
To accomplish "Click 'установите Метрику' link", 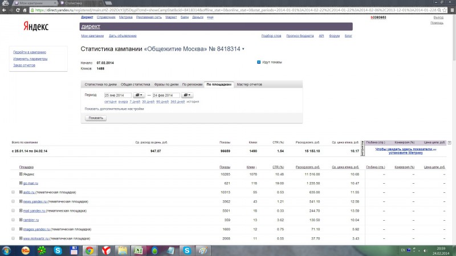I will click(x=406, y=152).
